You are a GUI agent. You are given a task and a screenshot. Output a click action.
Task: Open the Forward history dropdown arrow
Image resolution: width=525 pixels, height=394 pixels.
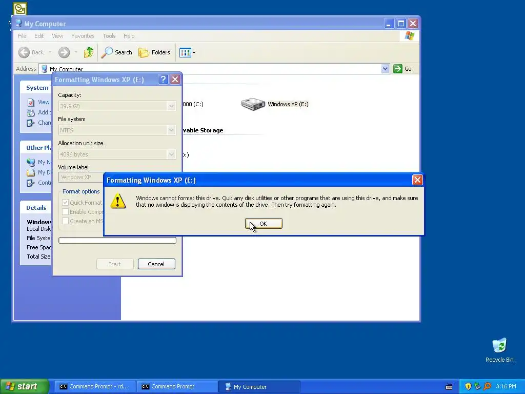point(76,52)
